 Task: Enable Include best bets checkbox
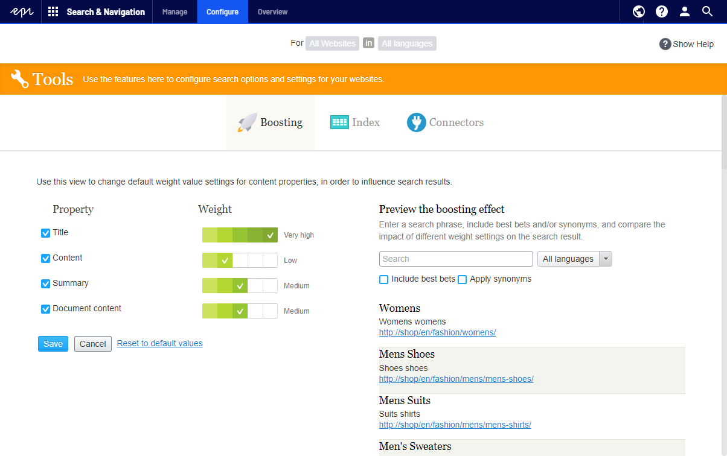click(x=383, y=279)
